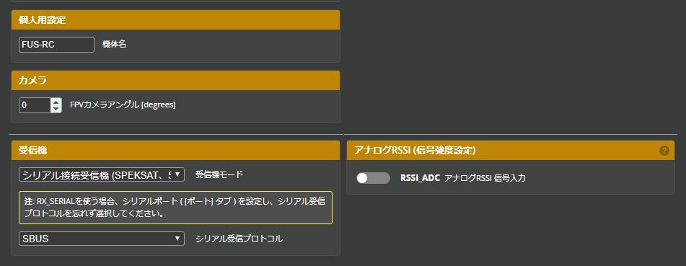
Task: Click the arrow of the シリアル接続受信機 selector
Action: coord(177,174)
